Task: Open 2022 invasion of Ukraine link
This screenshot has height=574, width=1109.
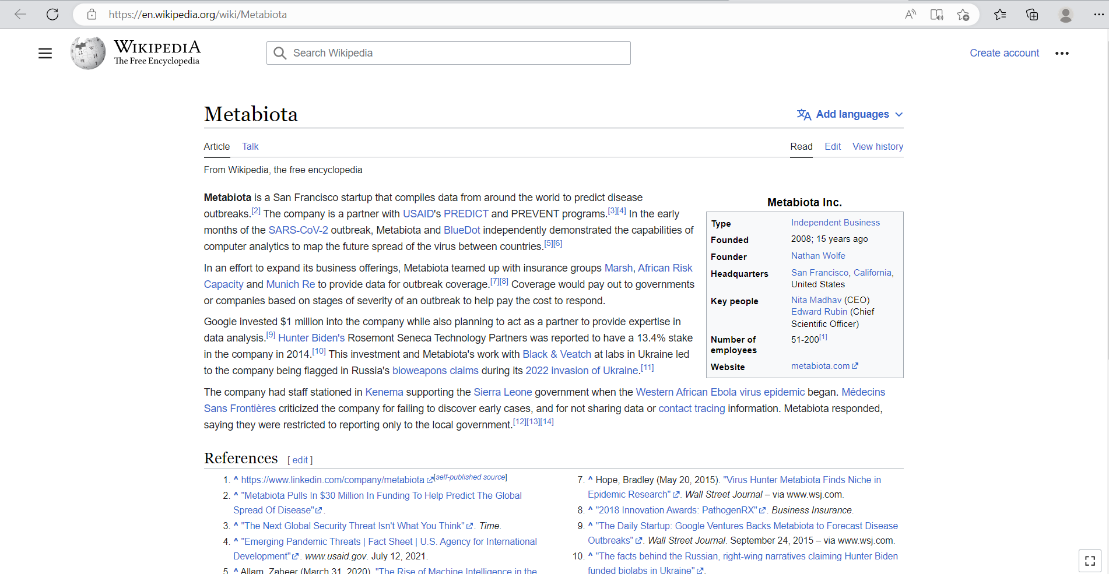Action: (x=582, y=371)
